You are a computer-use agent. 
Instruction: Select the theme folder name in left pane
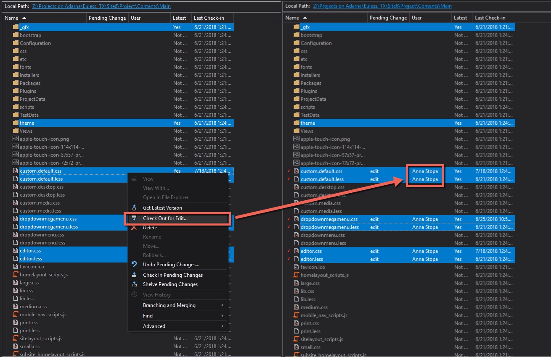click(x=27, y=123)
